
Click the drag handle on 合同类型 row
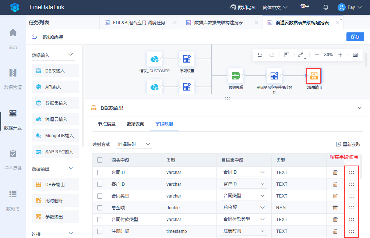click(352, 196)
